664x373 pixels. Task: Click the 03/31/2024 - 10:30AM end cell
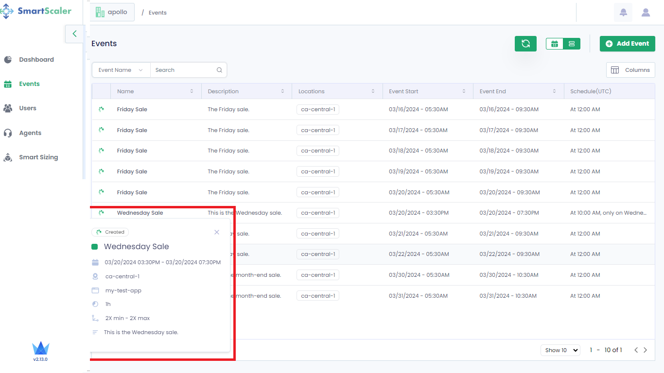click(x=508, y=296)
